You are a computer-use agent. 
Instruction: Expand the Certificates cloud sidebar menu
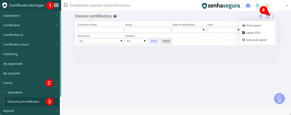(30, 45)
